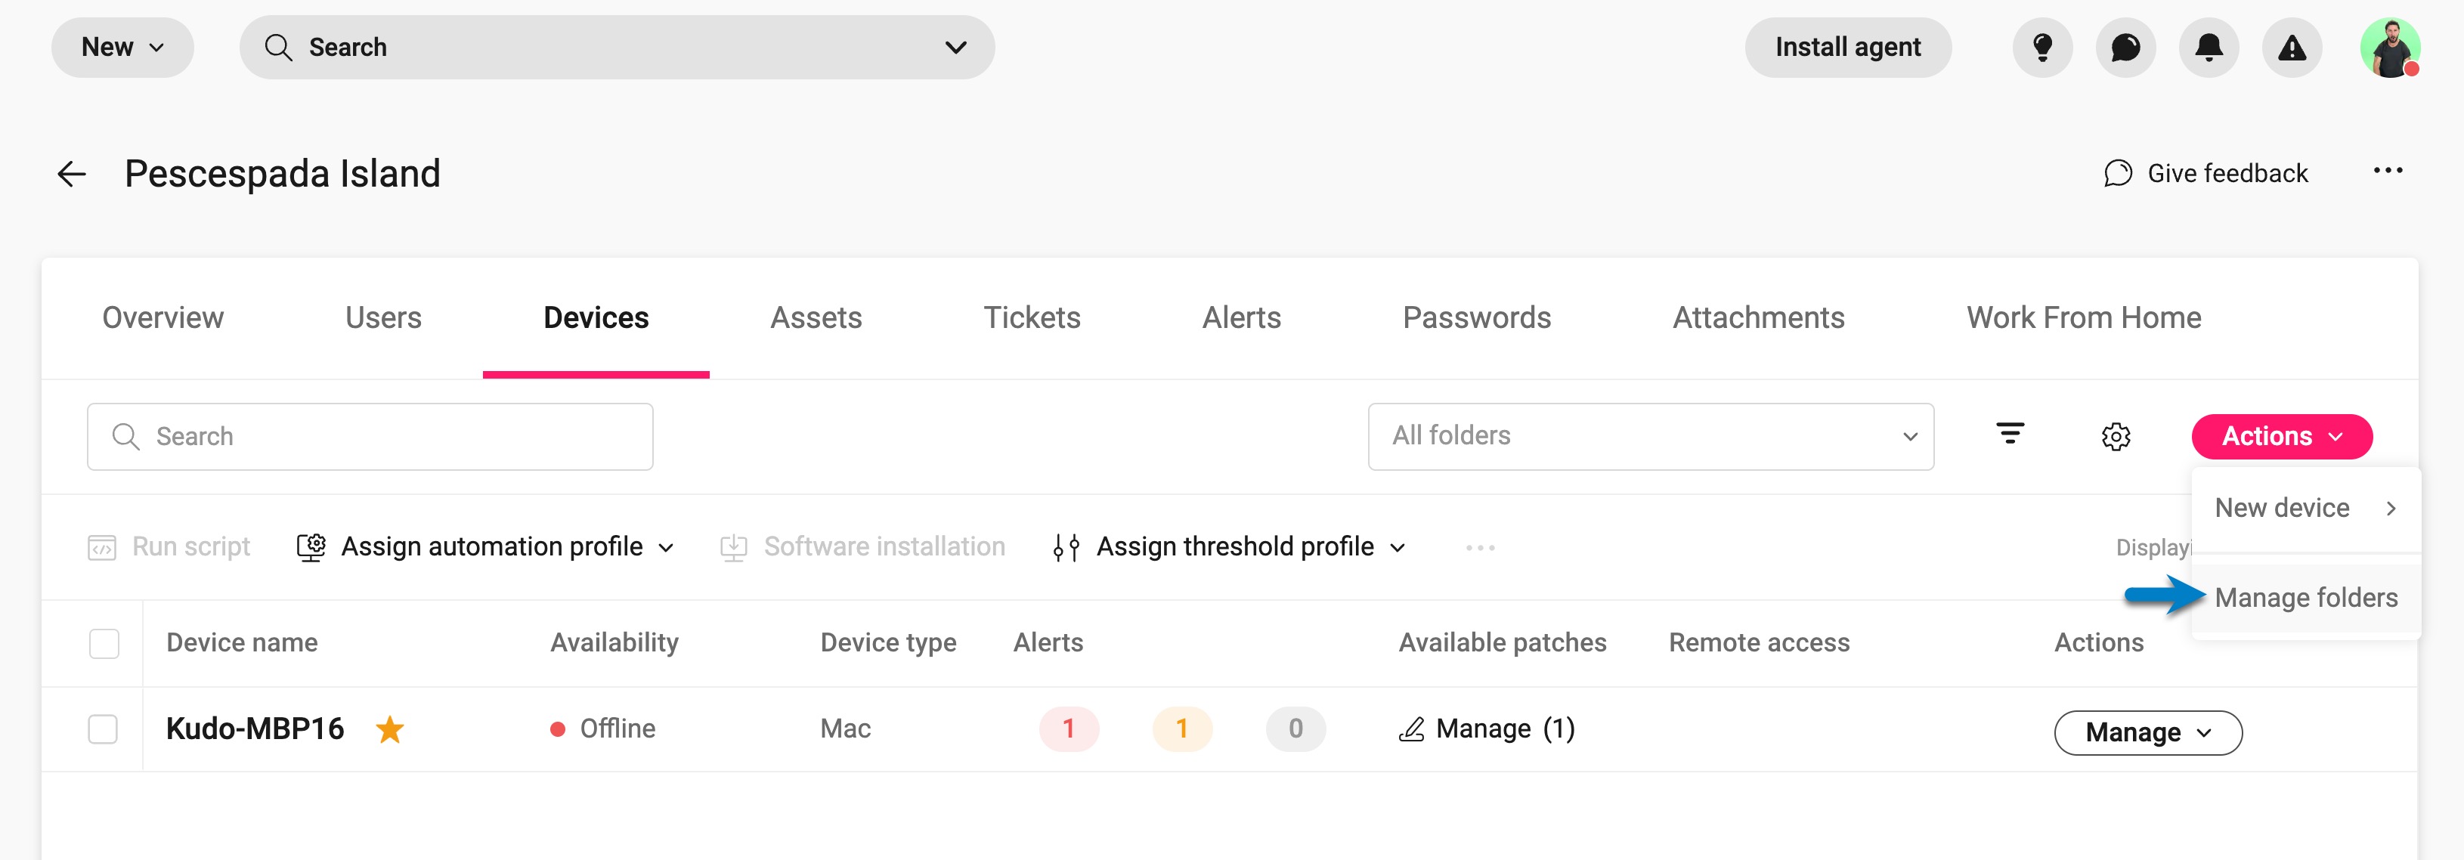The width and height of the screenshot is (2464, 860).
Task: Click the favorite star next to Kudo-MBP16
Action: (389, 730)
